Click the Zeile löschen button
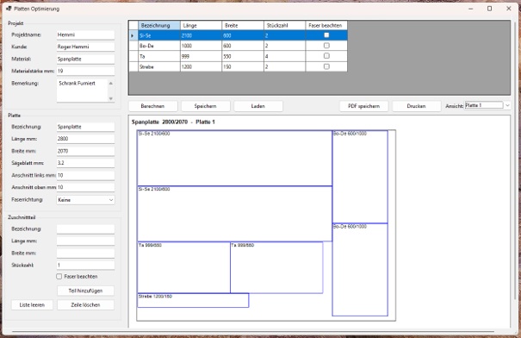The image size is (521, 338). tap(85, 304)
